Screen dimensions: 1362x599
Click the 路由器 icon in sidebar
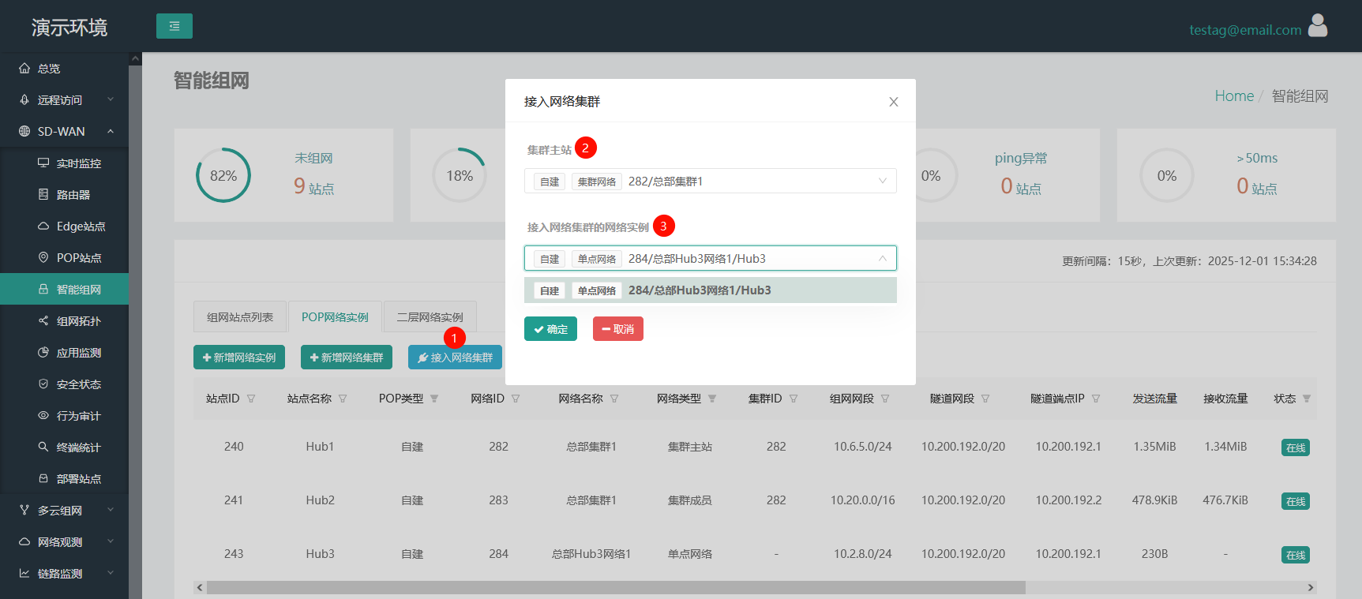click(x=43, y=195)
